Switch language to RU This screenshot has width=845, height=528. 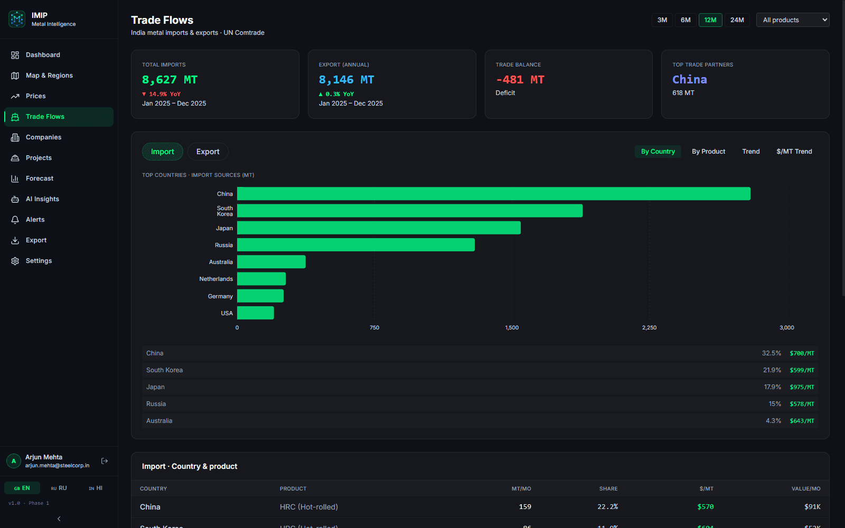point(59,488)
